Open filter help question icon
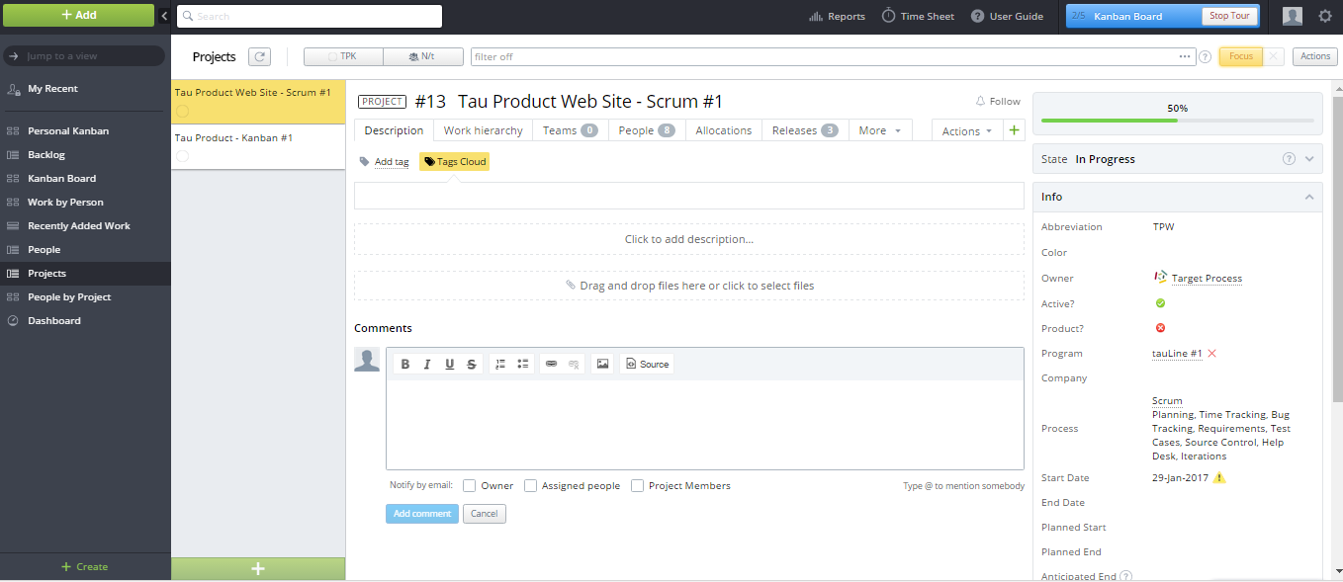 (x=1205, y=56)
